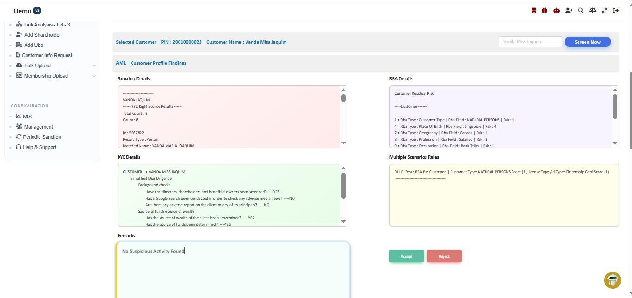Expand the Membership Upload chevron

[94, 76]
